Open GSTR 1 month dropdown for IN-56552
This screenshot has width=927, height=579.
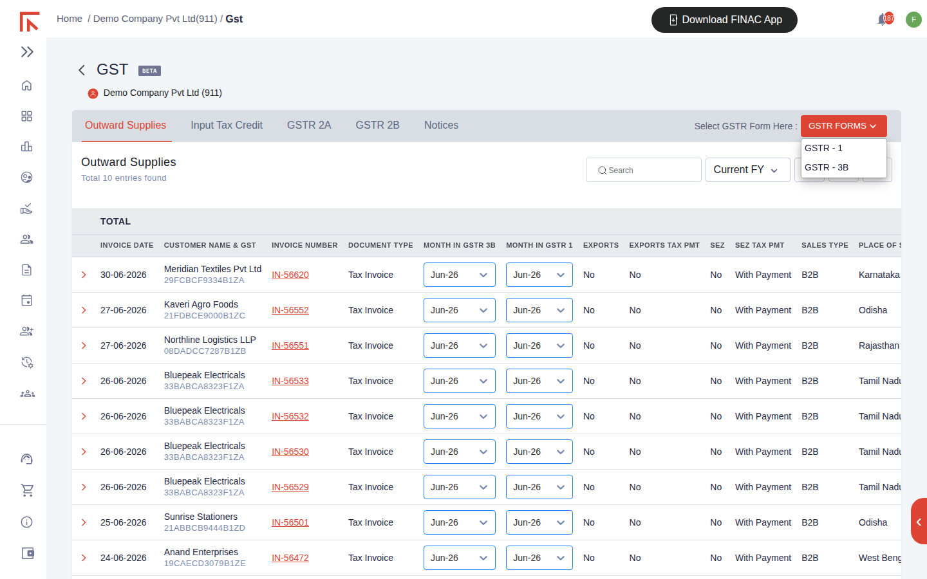pos(539,310)
